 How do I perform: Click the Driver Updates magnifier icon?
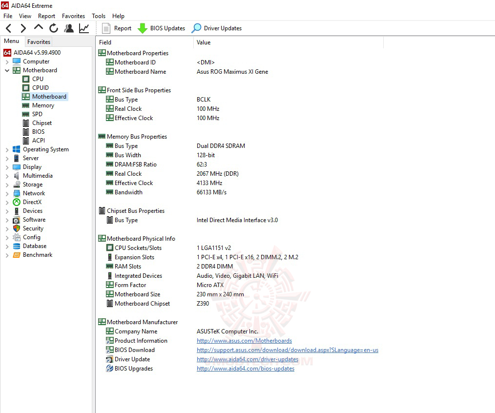click(196, 28)
